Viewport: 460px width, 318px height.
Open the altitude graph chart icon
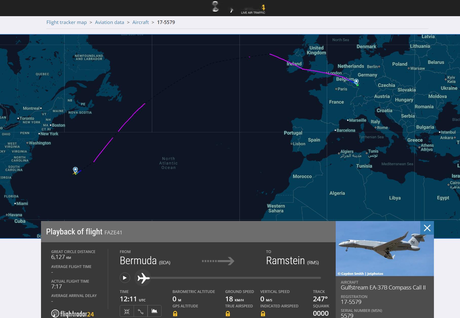154,311
